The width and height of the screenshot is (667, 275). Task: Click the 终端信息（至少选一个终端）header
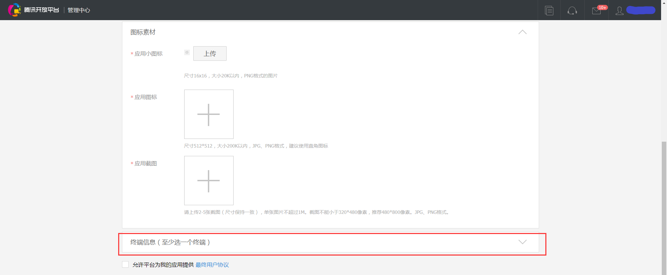[x=330, y=242]
